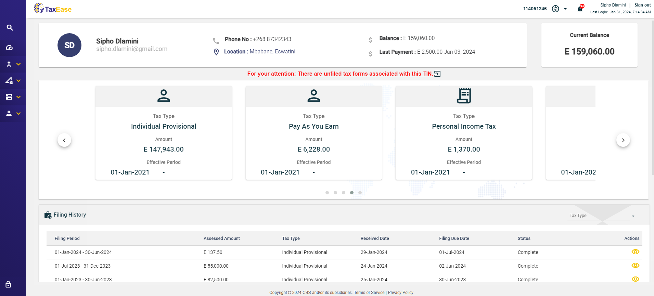
Task: Click the lock icon in the sidebar
Action: [x=9, y=284]
